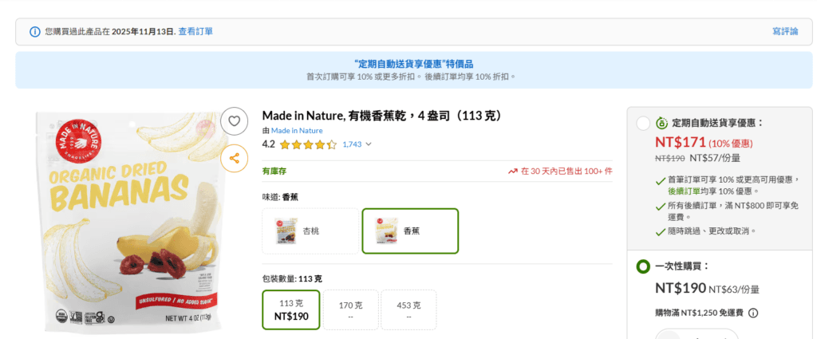
Task: Click the star rating icons
Action: pyautogui.click(x=308, y=145)
